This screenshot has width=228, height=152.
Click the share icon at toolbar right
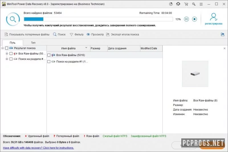pyautogui.click(x=223, y=34)
